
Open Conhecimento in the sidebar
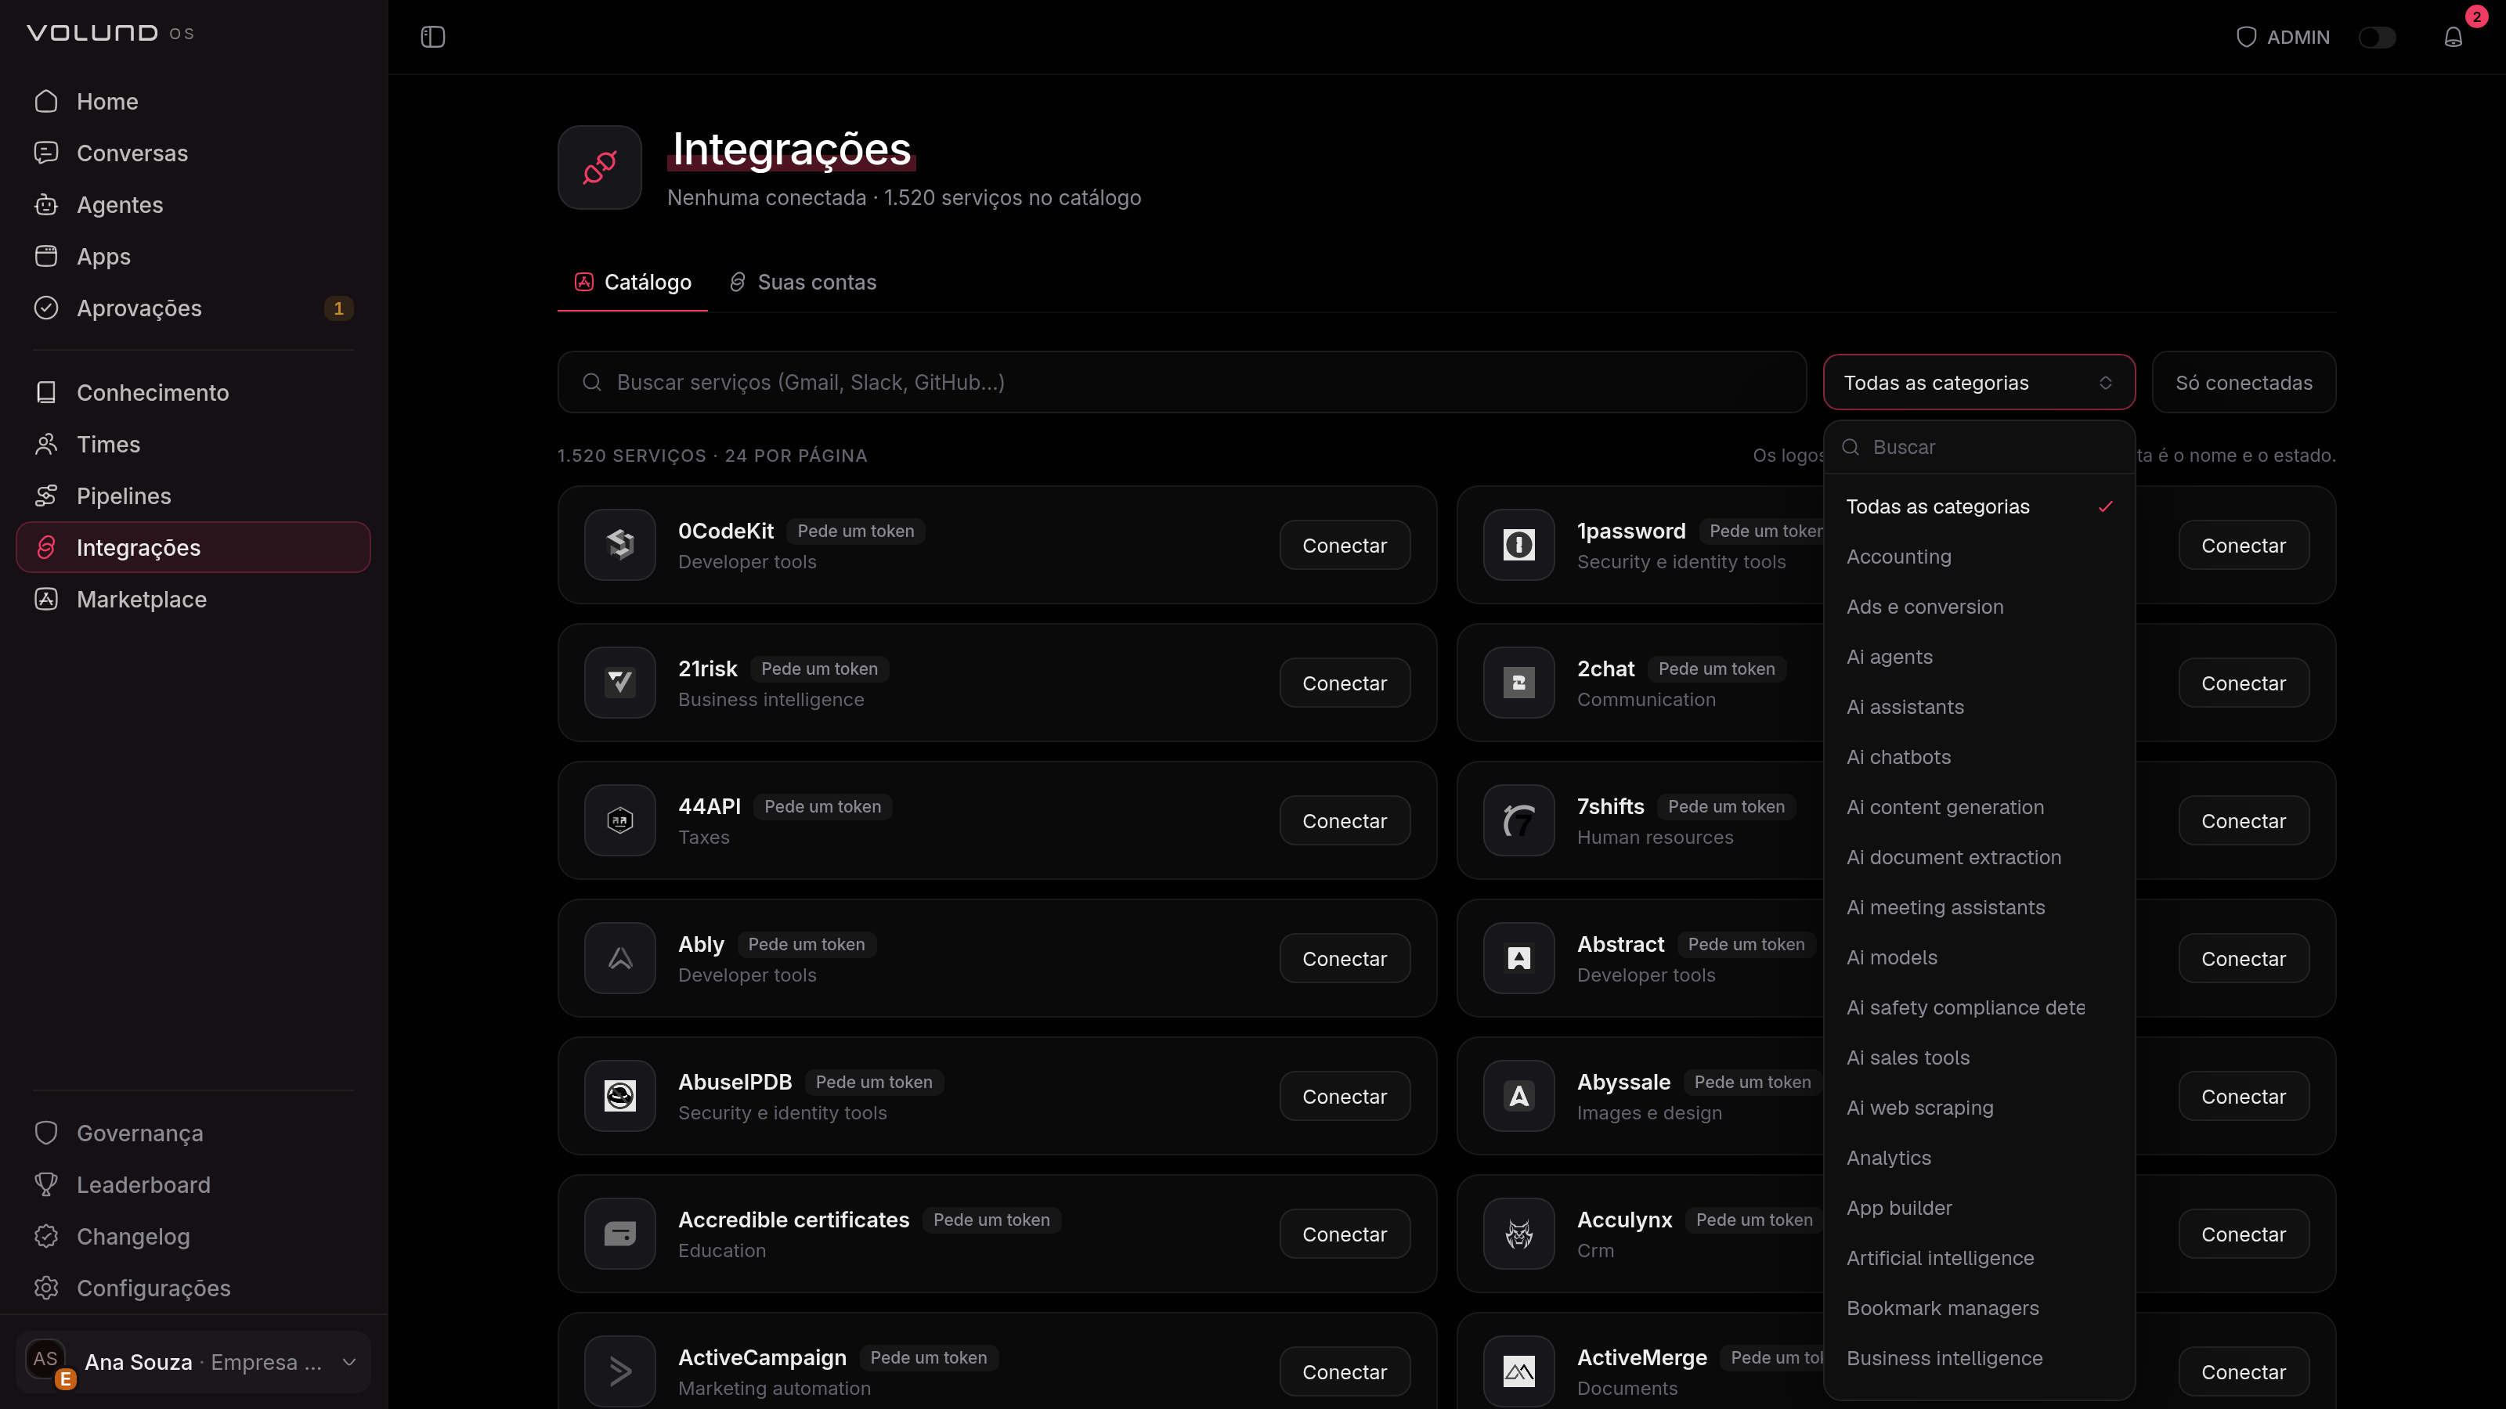pyautogui.click(x=193, y=392)
